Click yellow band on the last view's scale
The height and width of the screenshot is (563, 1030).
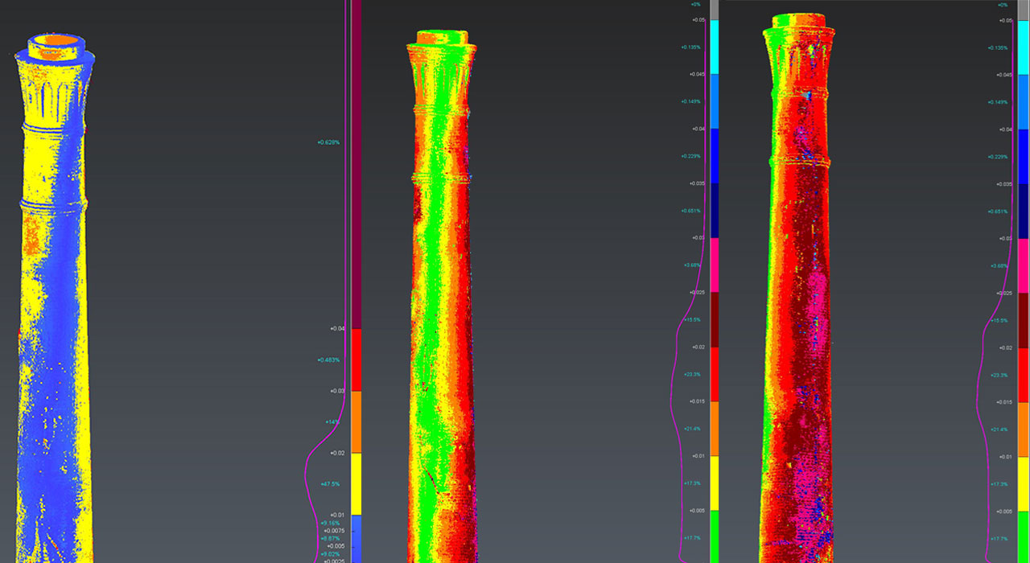[1024, 484]
